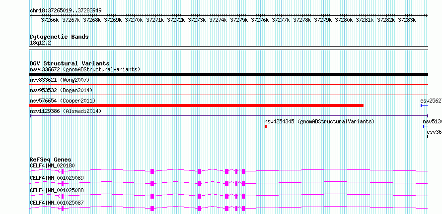Screen dimensions: 442x214
Task: Click the purple nsv1129386 variant line
Action: pyautogui.click(x=229, y=115)
